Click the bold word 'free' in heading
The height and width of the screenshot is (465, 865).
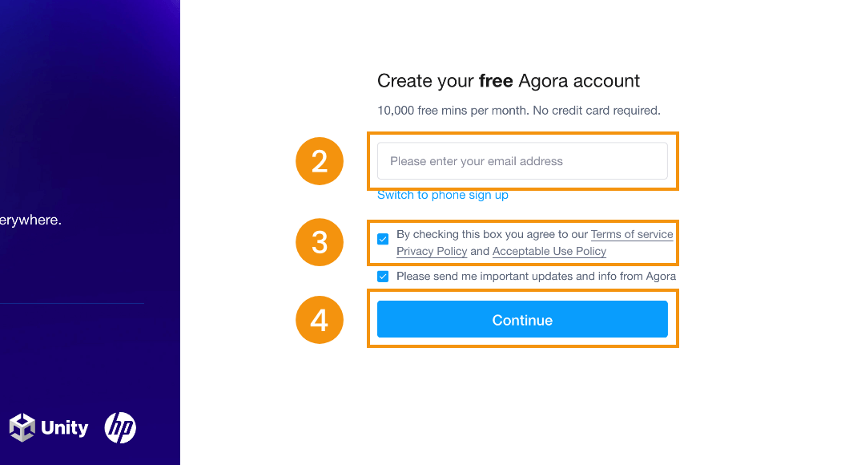point(496,81)
